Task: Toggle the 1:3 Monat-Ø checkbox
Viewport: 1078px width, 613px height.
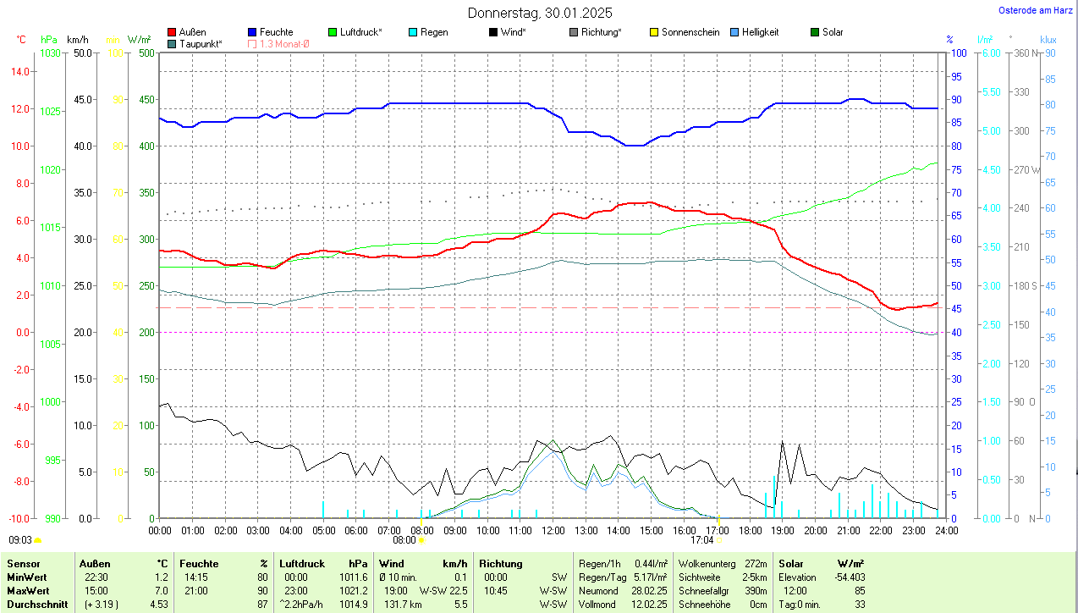Action: pyautogui.click(x=252, y=43)
